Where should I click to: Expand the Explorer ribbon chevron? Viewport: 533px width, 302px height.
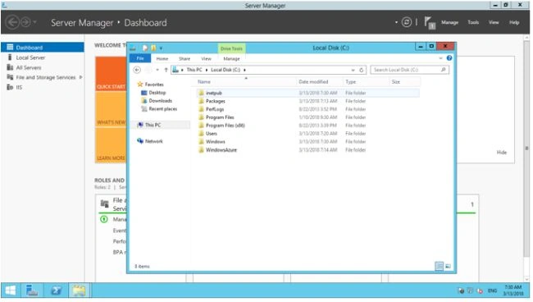coord(441,58)
